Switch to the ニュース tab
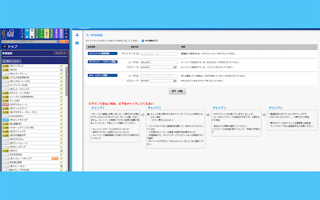Image resolution: width=320 pixels, height=200 pixels. pos(36,33)
